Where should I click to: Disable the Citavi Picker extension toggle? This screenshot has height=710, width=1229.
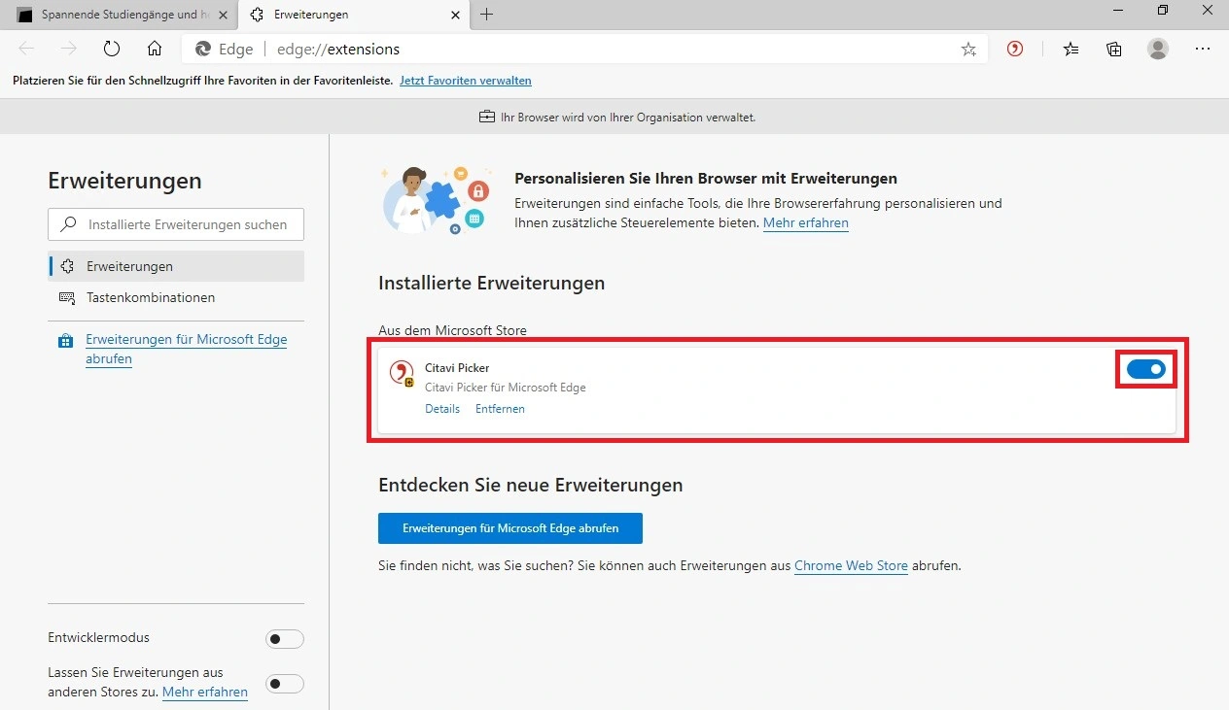[1144, 369]
